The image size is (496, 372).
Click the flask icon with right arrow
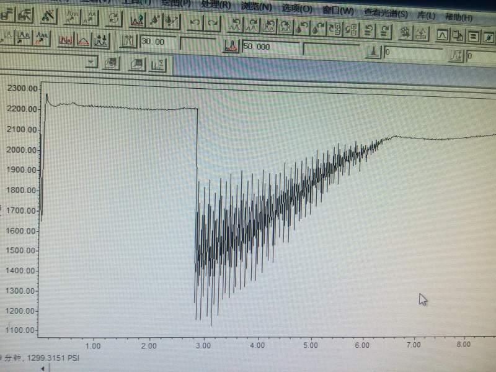[x=318, y=29]
